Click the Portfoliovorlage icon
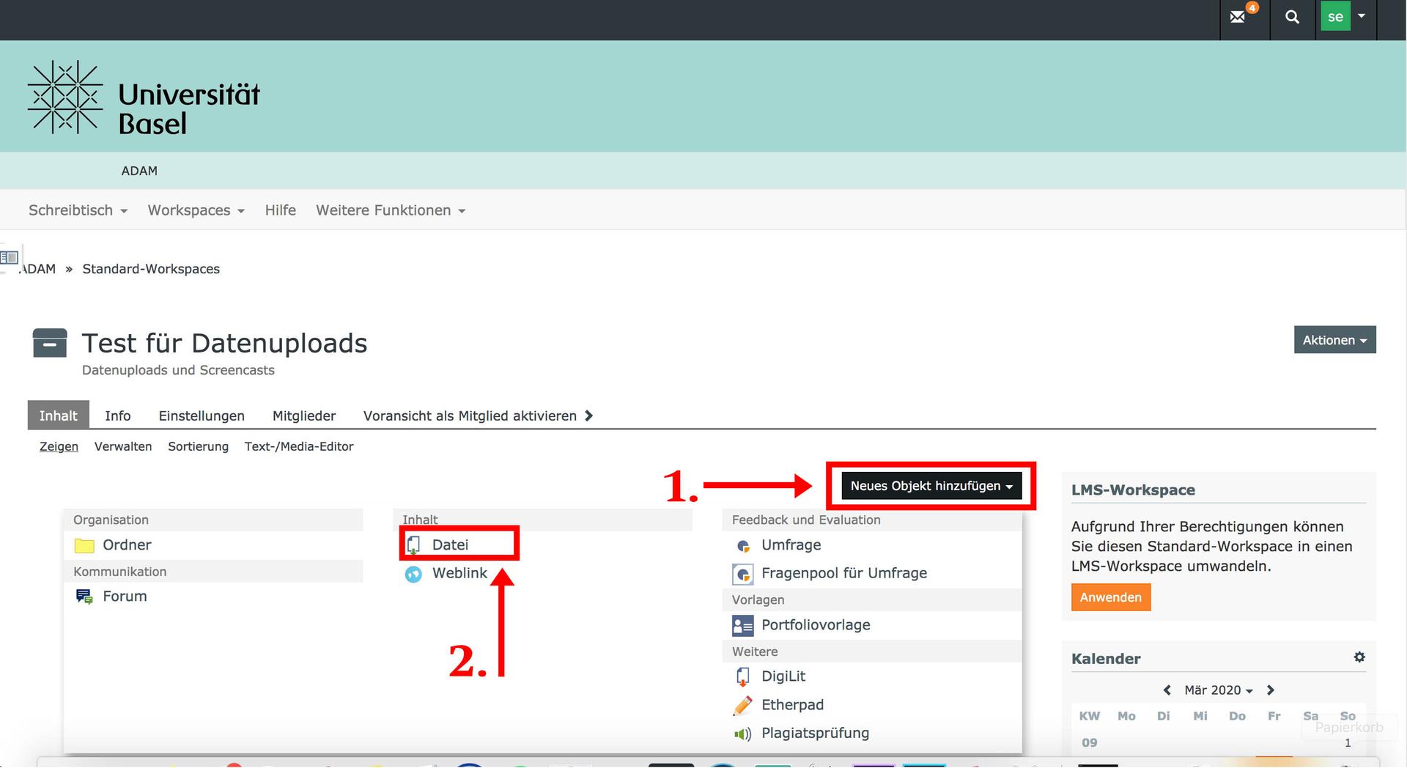This screenshot has width=1407, height=768. pyautogui.click(x=742, y=625)
